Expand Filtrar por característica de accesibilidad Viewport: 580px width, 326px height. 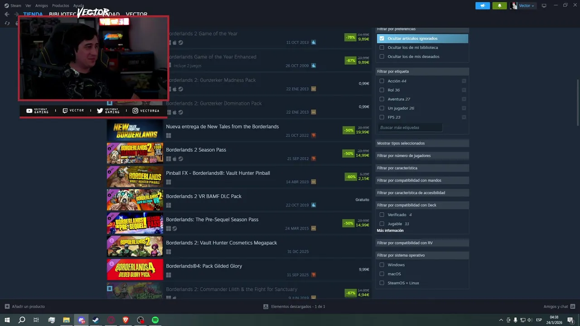point(422,193)
